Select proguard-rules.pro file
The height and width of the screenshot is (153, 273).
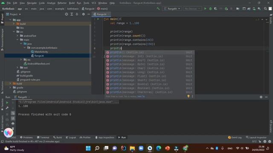point(30,79)
